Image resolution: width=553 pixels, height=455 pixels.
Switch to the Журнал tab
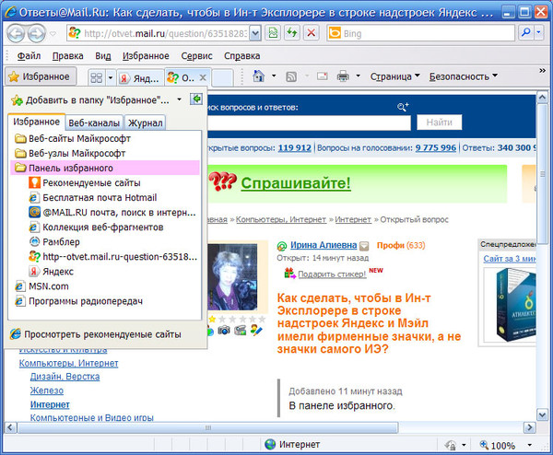[146, 122]
